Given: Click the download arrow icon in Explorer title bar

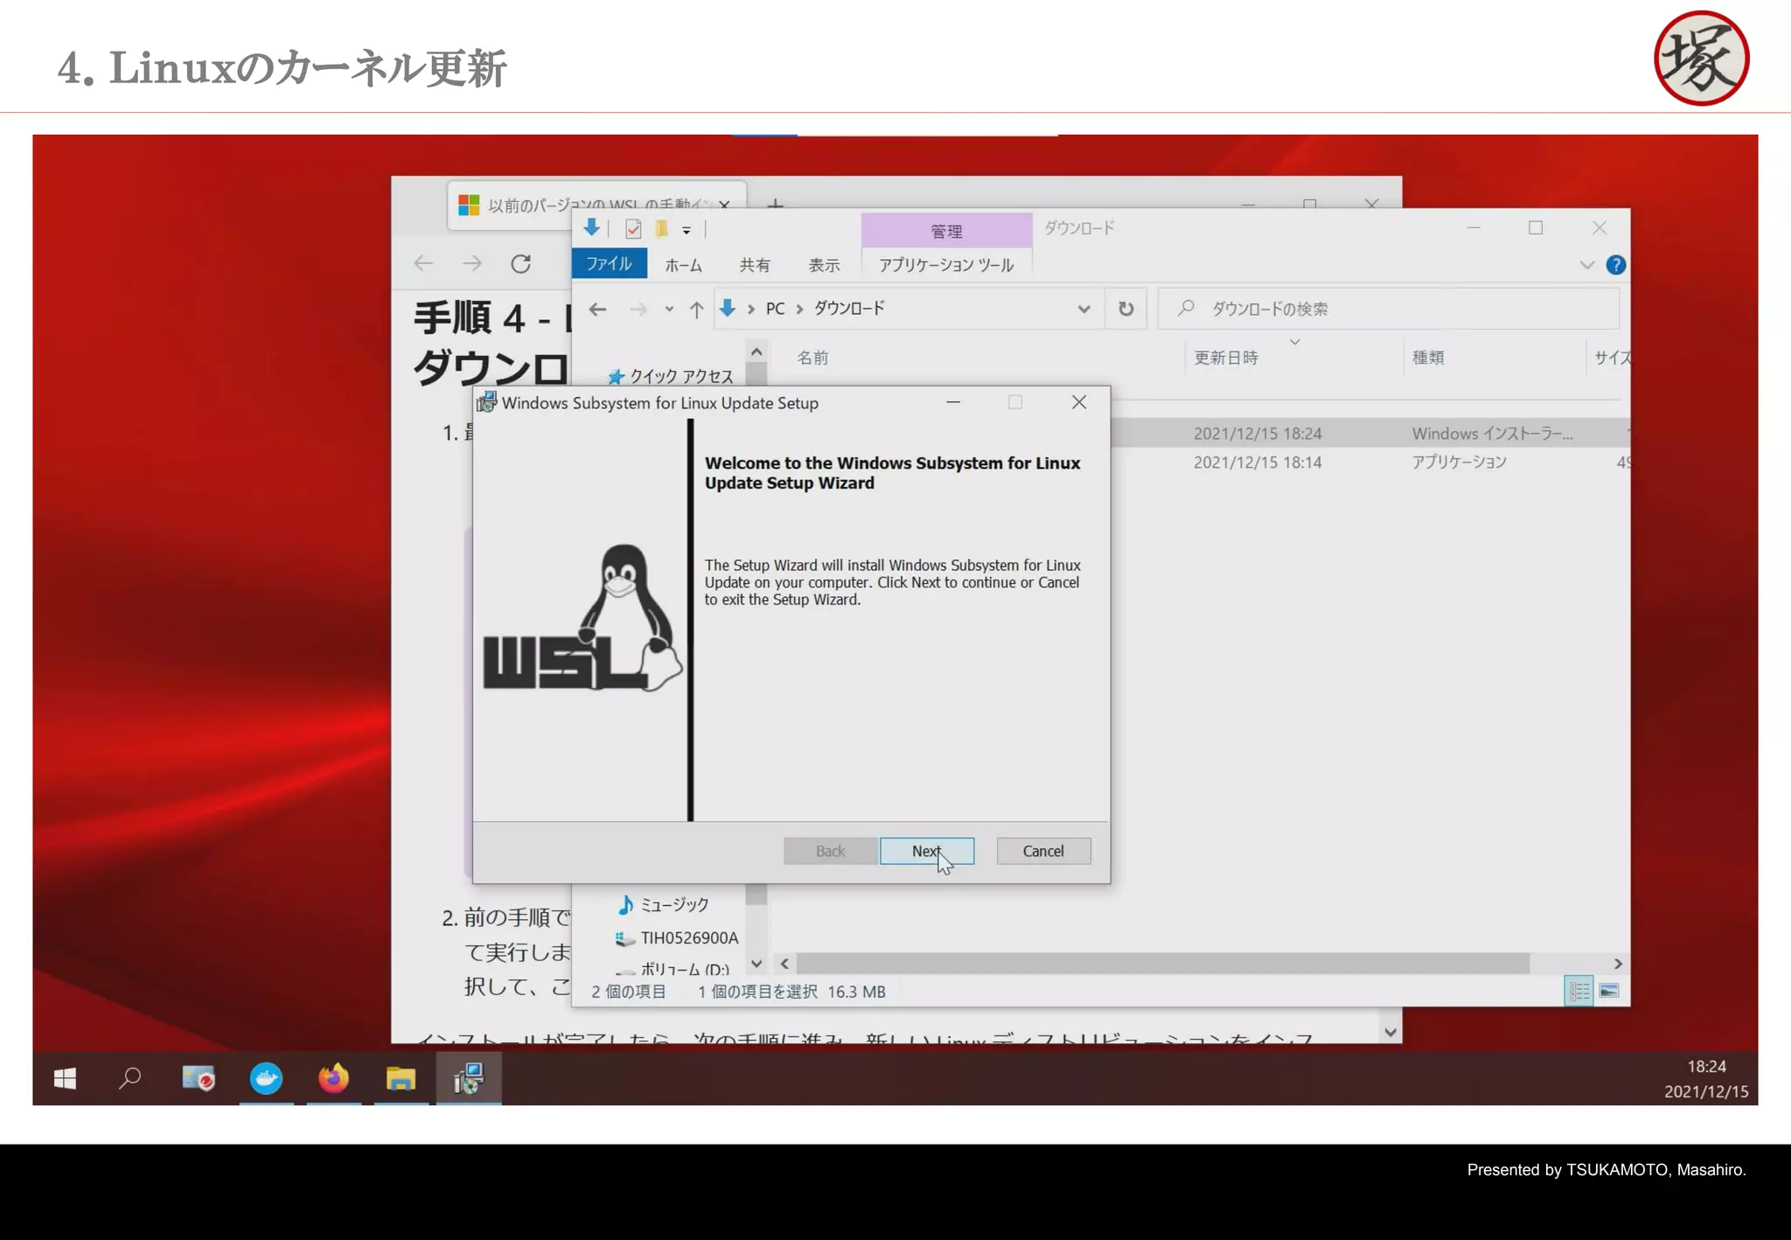Looking at the screenshot, I should (x=592, y=227).
